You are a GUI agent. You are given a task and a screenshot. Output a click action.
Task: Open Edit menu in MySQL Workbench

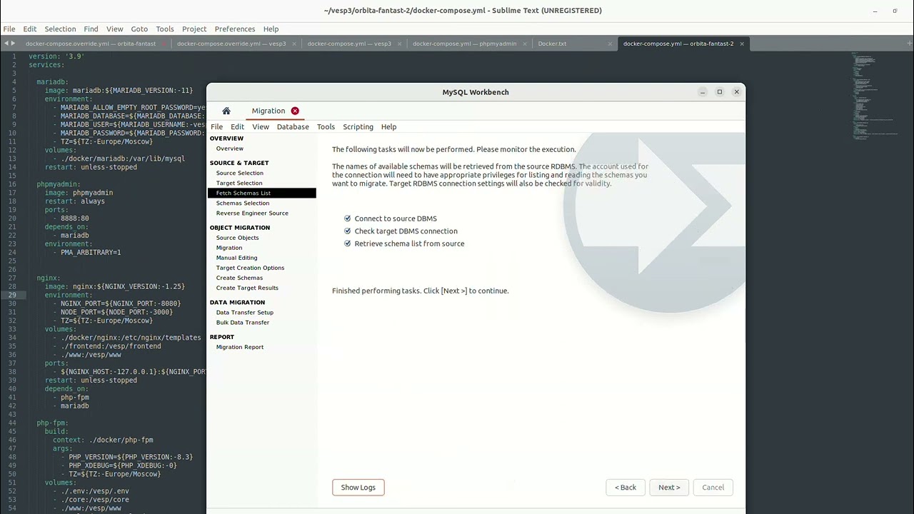point(237,126)
